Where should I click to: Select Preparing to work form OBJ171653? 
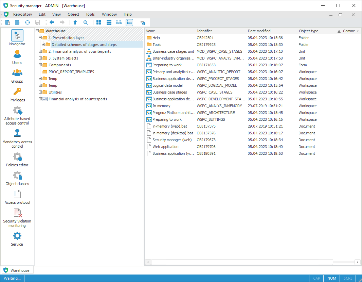tap(252, 65)
